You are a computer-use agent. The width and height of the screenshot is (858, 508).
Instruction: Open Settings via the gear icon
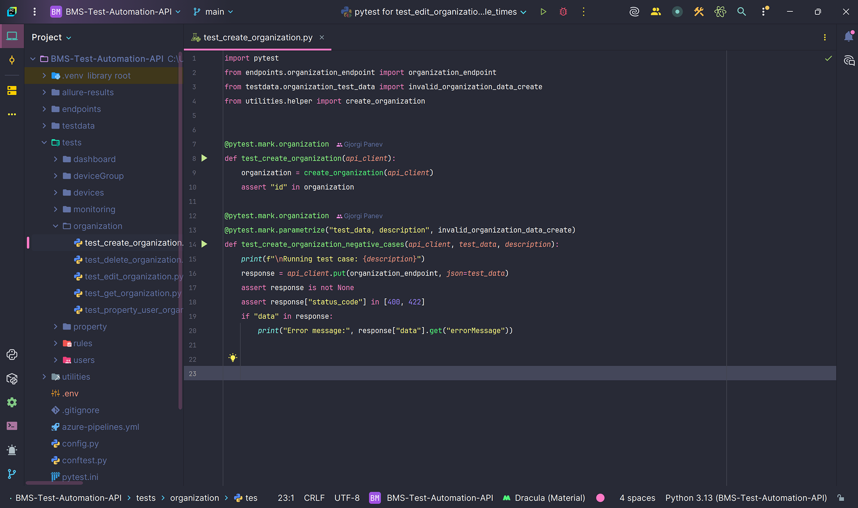tap(12, 402)
